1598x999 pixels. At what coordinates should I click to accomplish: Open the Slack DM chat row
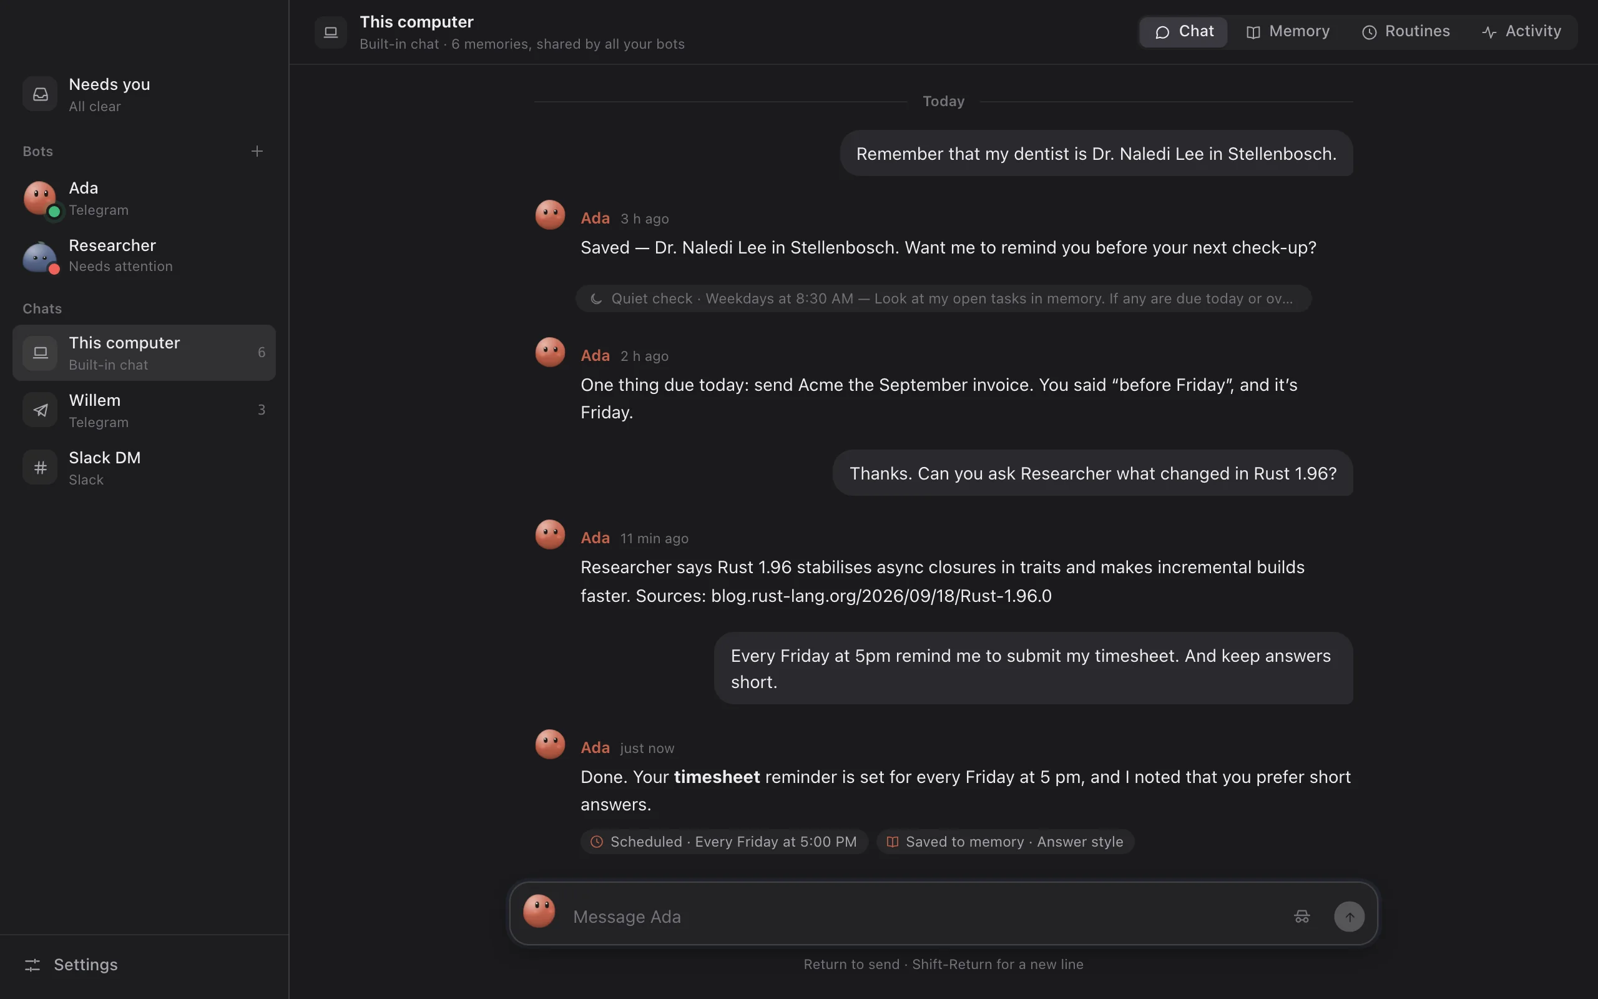pos(144,468)
